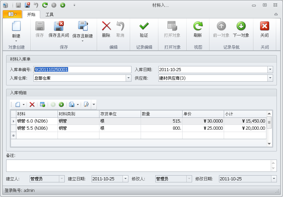This screenshot has width=283, height=197.
Task: Expand detail toolbar export dropdown arrow
Action: 78,104
